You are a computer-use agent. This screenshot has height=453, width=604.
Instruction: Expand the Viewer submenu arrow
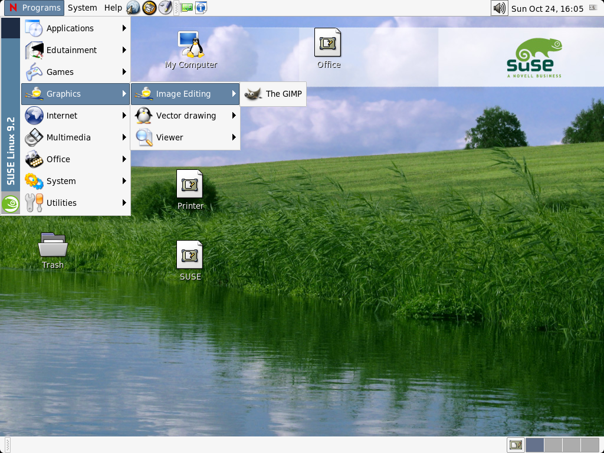(x=234, y=137)
